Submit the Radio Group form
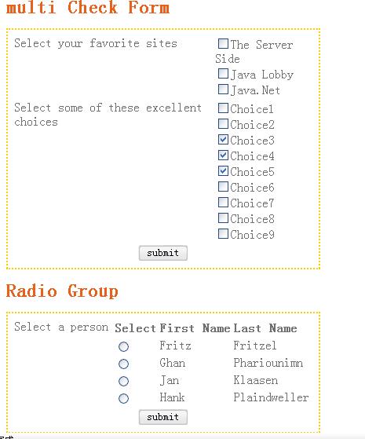Screen dimensions: 365x439 point(163,417)
